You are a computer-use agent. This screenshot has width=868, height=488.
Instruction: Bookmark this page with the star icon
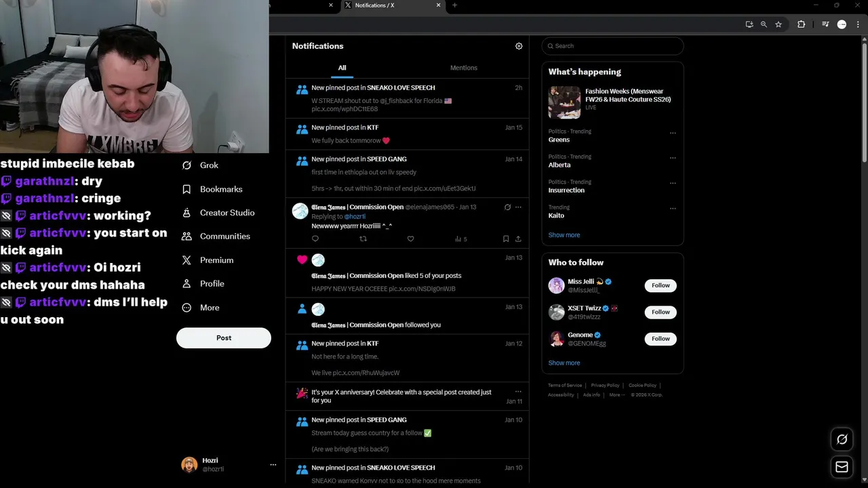tap(778, 24)
